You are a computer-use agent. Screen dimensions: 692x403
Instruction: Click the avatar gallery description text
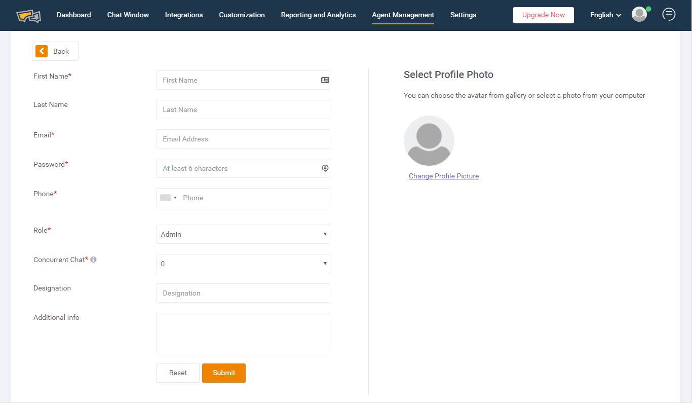524,95
